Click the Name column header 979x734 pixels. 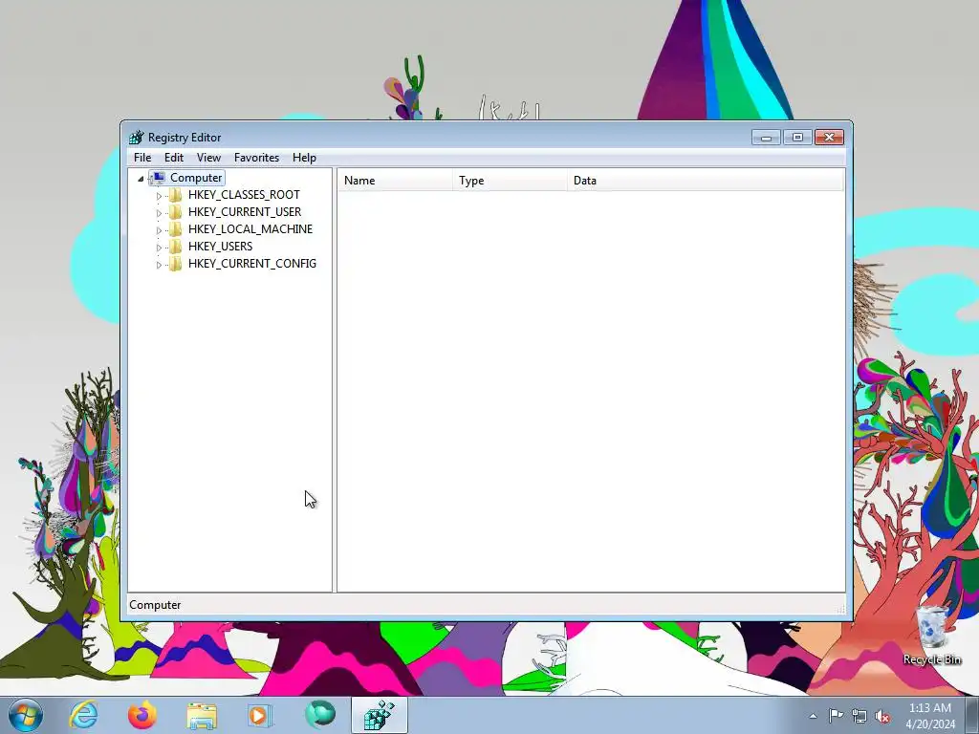(395, 181)
